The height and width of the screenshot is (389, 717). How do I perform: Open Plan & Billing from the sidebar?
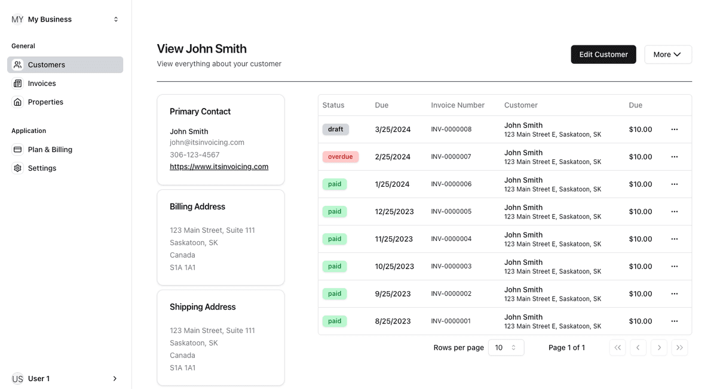(50, 150)
